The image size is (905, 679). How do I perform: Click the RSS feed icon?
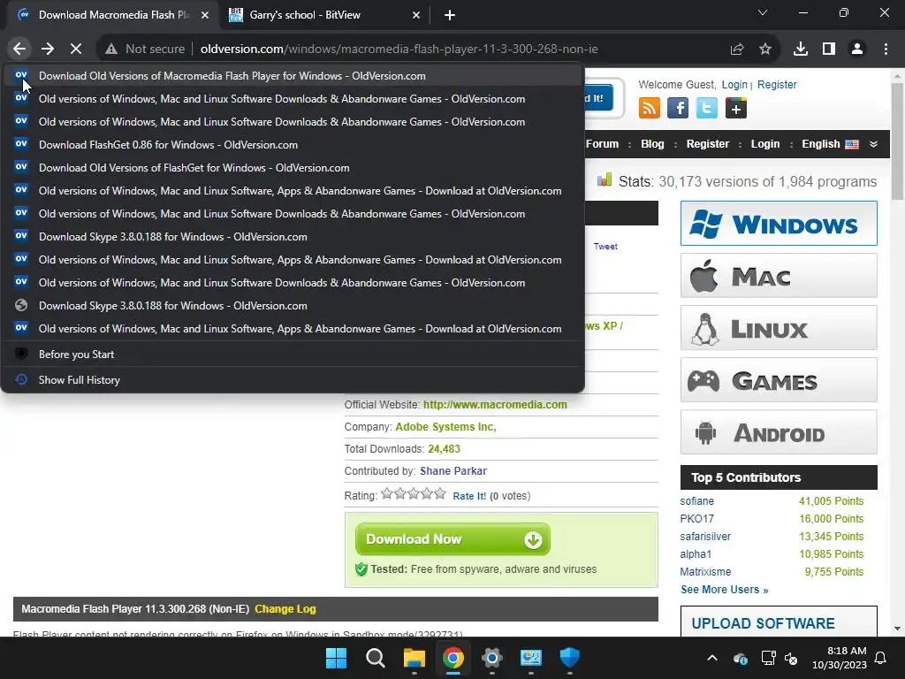click(650, 108)
